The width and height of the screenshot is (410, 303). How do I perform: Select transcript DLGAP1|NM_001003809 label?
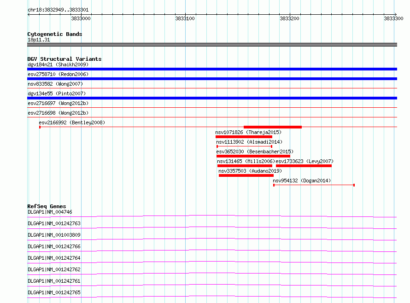[x=54, y=235]
